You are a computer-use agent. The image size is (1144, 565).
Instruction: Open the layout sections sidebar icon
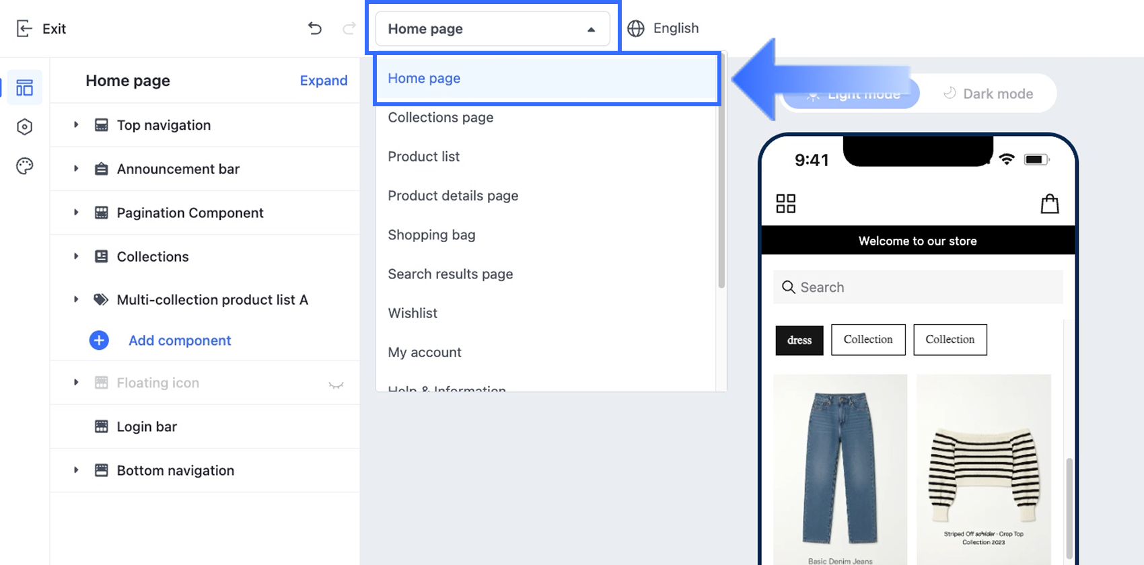pyautogui.click(x=25, y=87)
